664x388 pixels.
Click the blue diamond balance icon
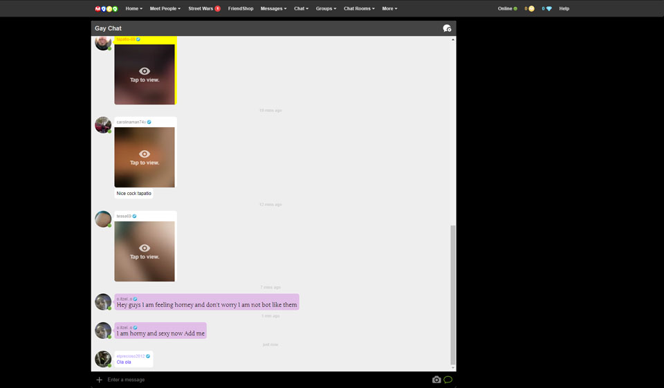[548, 9]
